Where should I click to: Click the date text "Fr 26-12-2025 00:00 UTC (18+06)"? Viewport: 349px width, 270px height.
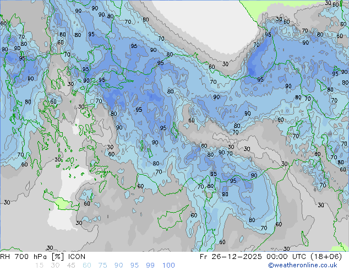point(271,257)
